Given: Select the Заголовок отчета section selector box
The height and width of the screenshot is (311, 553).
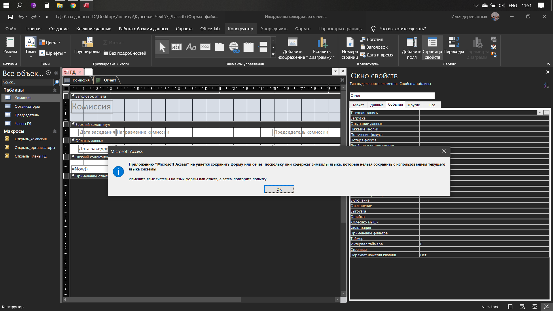Looking at the screenshot, I should pos(66,96).
